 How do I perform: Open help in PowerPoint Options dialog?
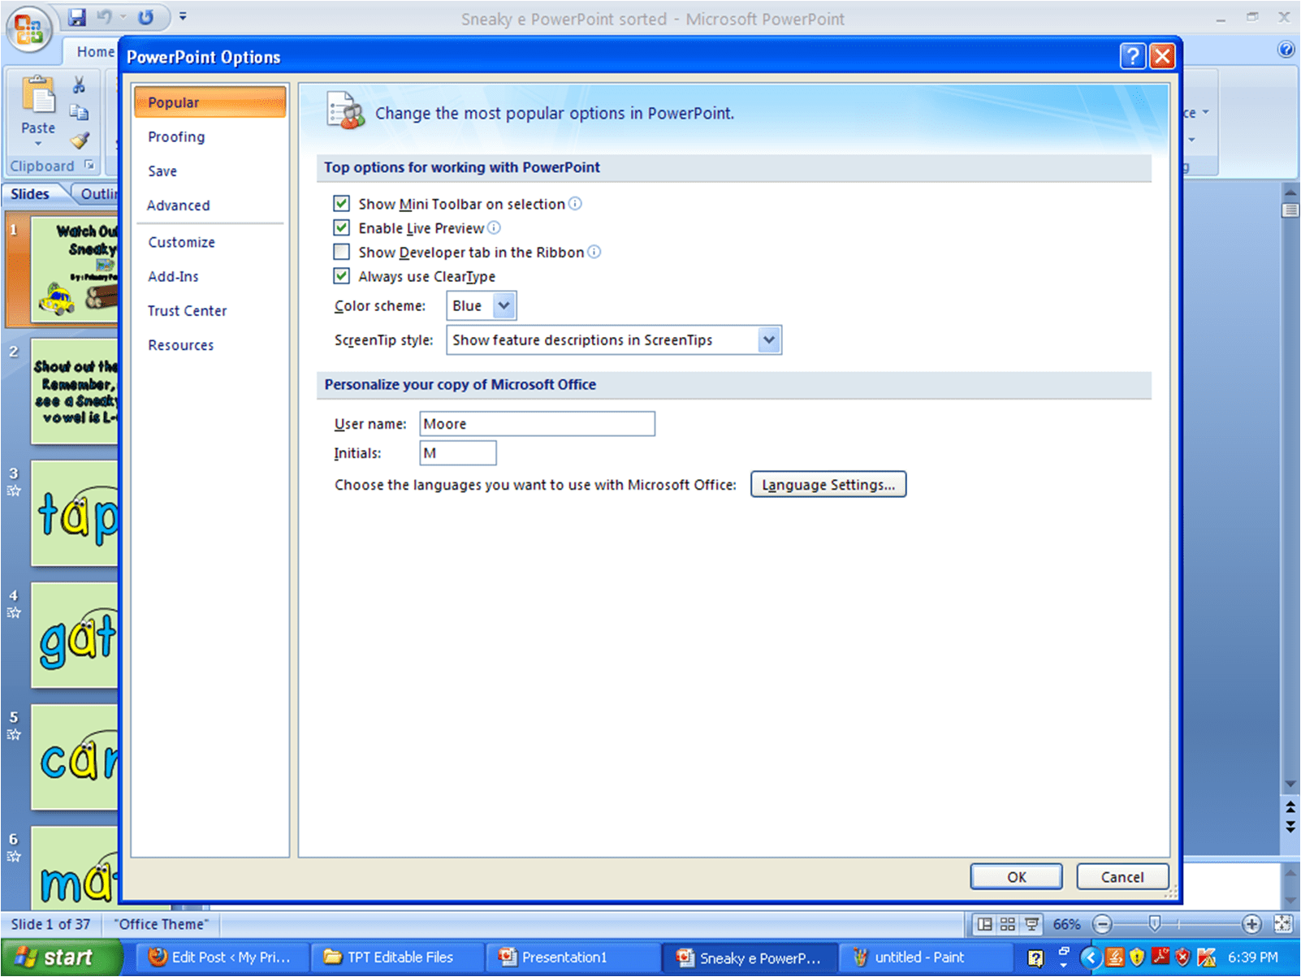pyautogui.click(x=1132, y=56)
